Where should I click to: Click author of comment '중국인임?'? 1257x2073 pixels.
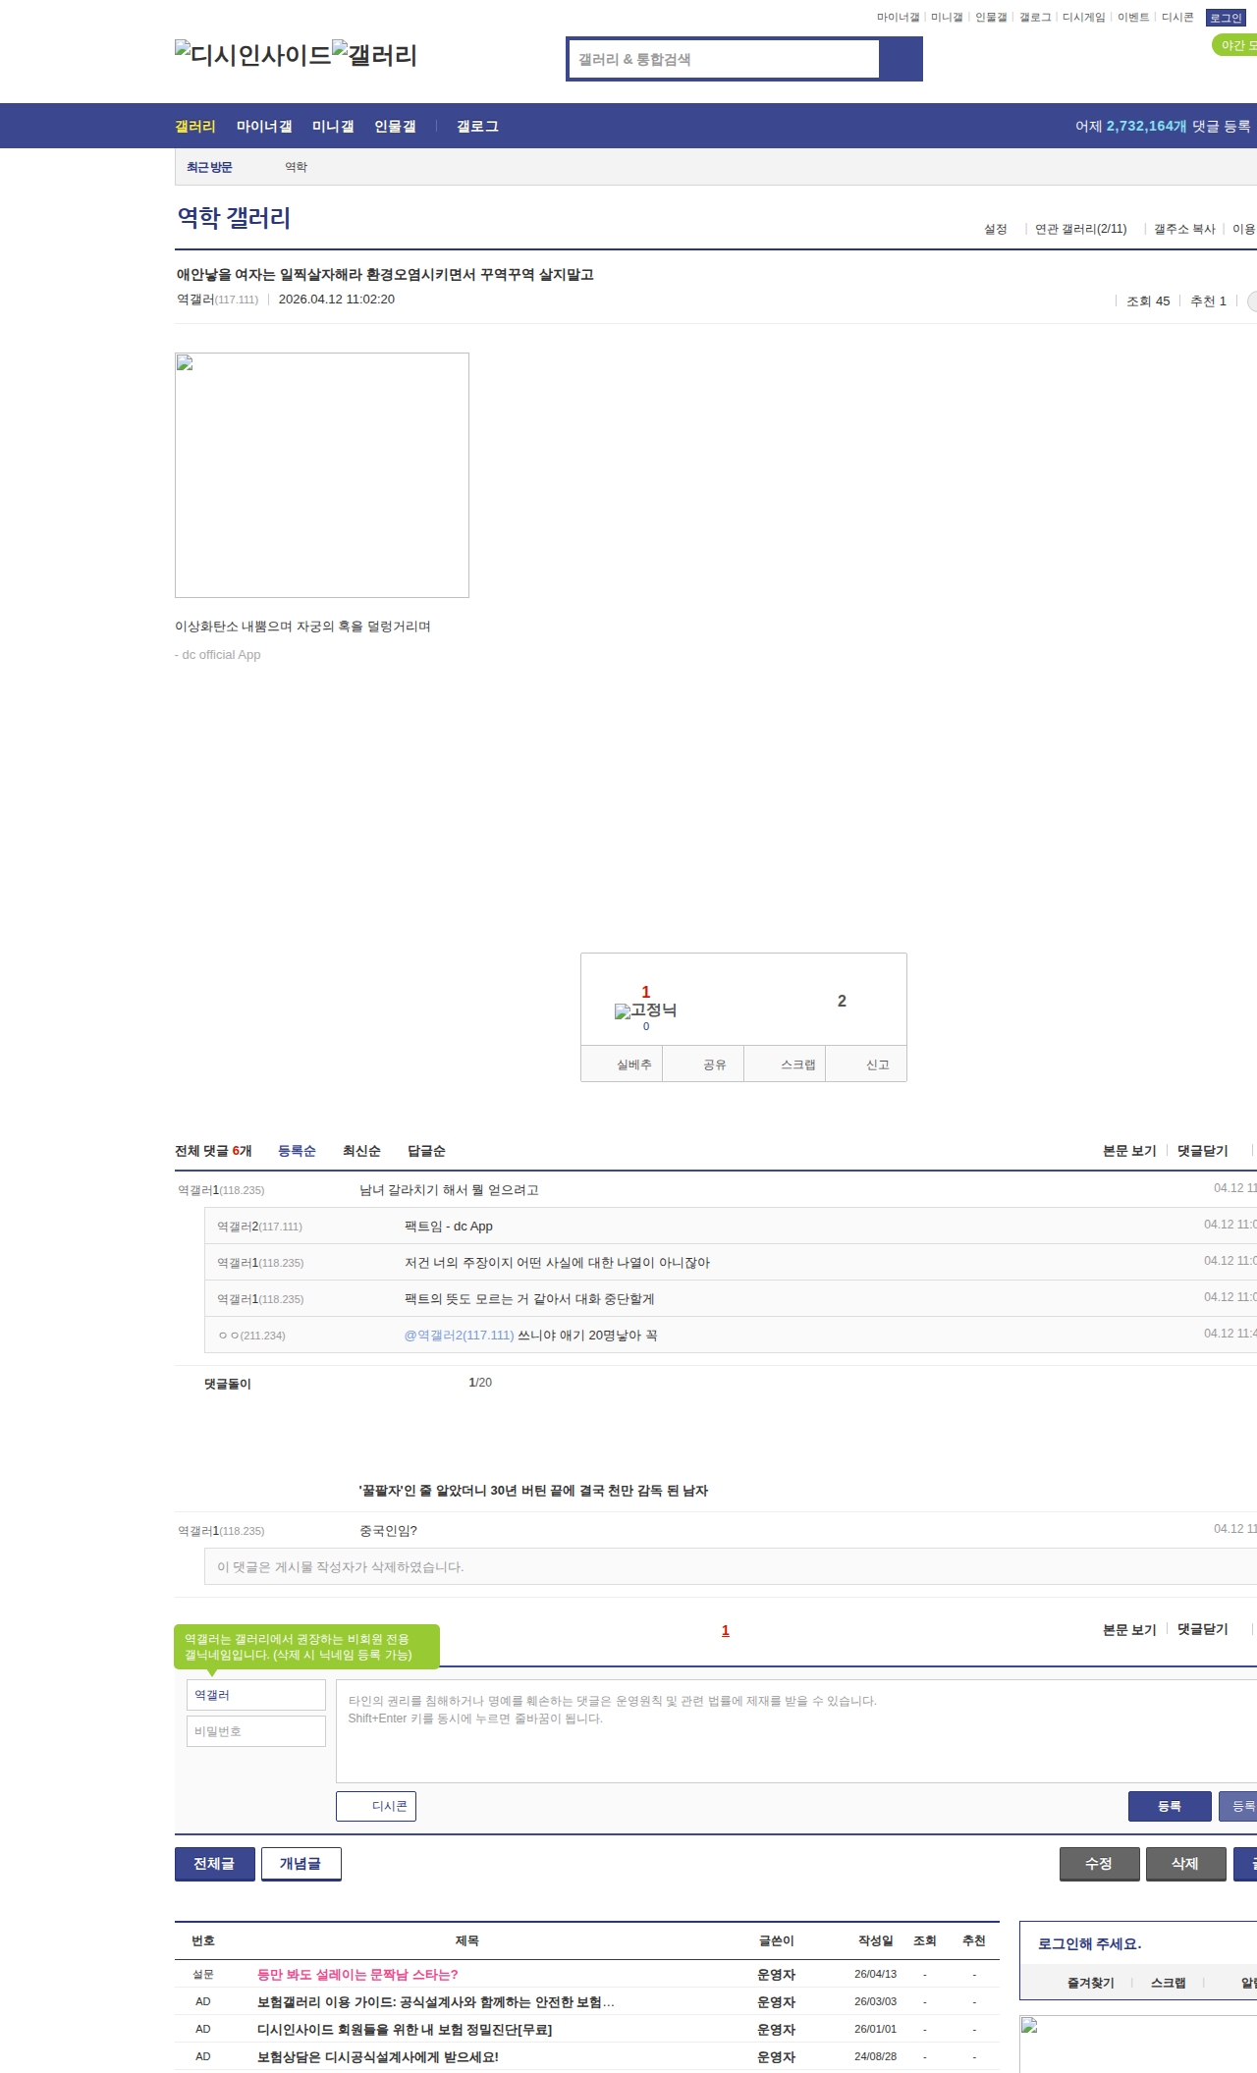(x=221, y=1531)
